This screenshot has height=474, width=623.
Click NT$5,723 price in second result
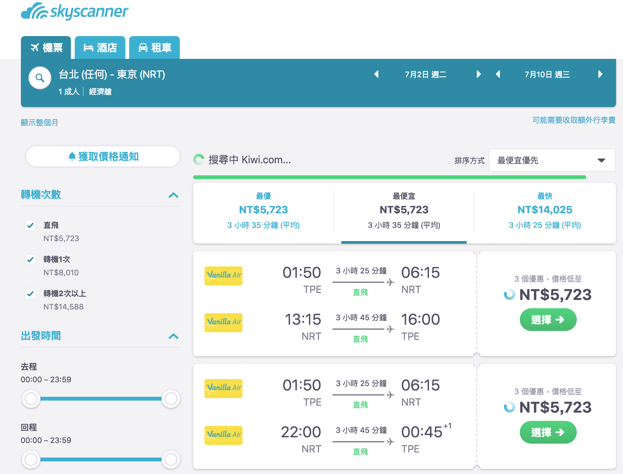[x=555, y=407]
